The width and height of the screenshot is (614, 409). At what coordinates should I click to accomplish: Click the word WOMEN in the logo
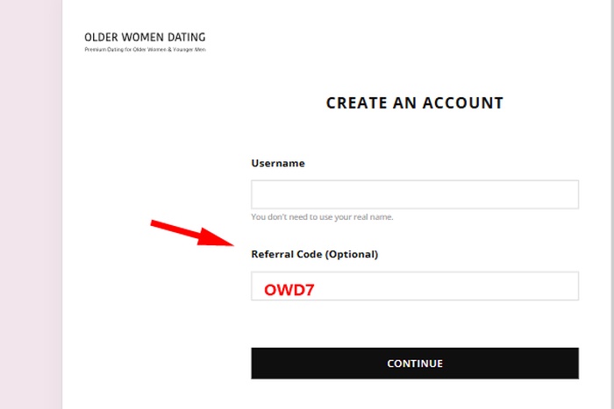pos(142,37)
